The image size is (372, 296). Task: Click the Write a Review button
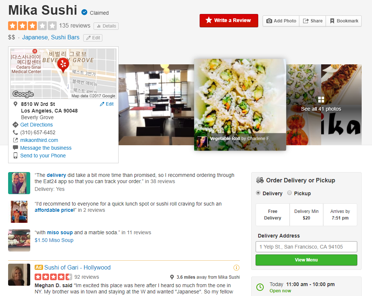click(229, 20)
